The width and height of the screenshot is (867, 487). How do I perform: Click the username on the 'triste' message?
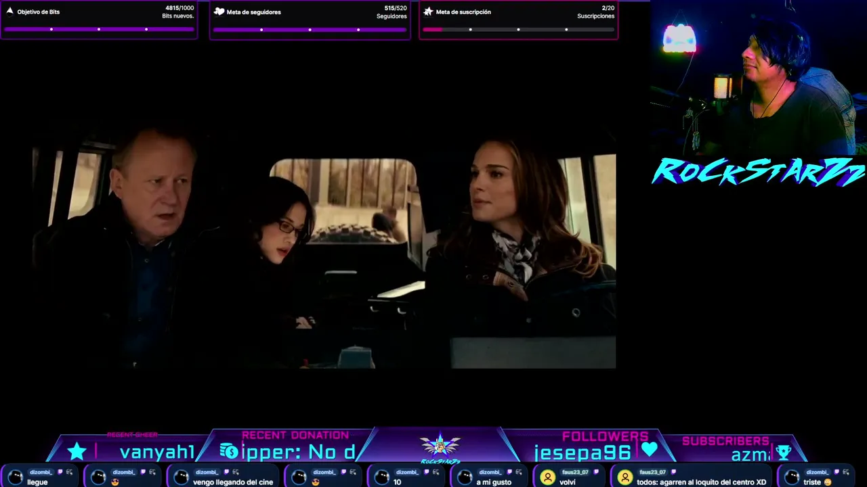click(x=817, y=472)
